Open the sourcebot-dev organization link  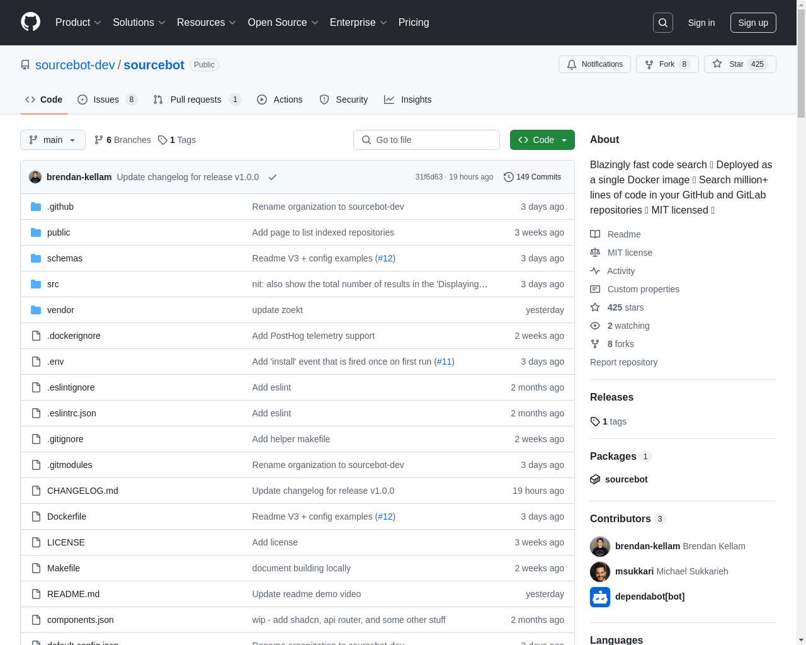pos(75,65)
